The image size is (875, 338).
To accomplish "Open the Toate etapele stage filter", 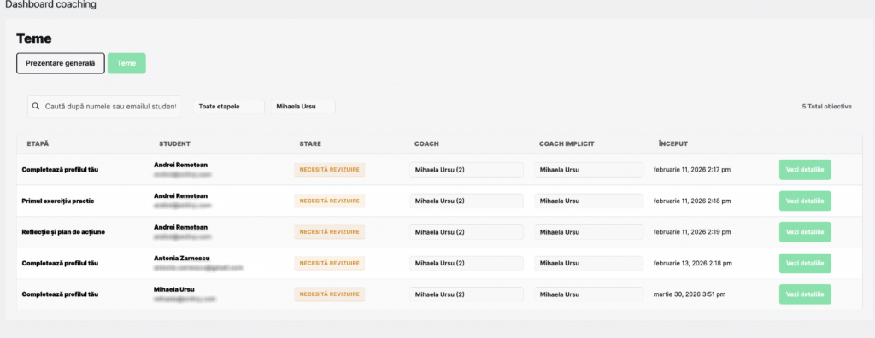I will [229, 107].
